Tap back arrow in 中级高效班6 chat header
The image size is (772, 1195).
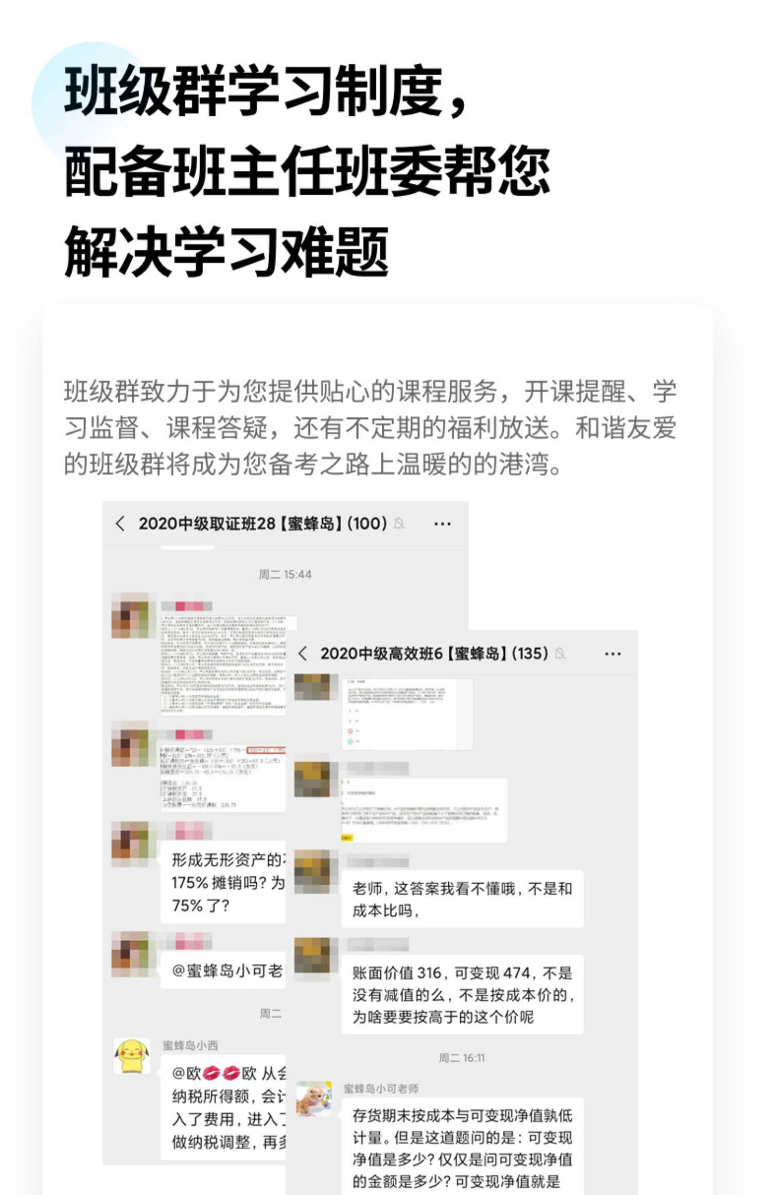302,654
